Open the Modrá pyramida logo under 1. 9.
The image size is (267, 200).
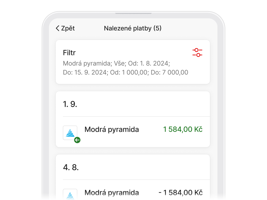(x=70, y=133)
